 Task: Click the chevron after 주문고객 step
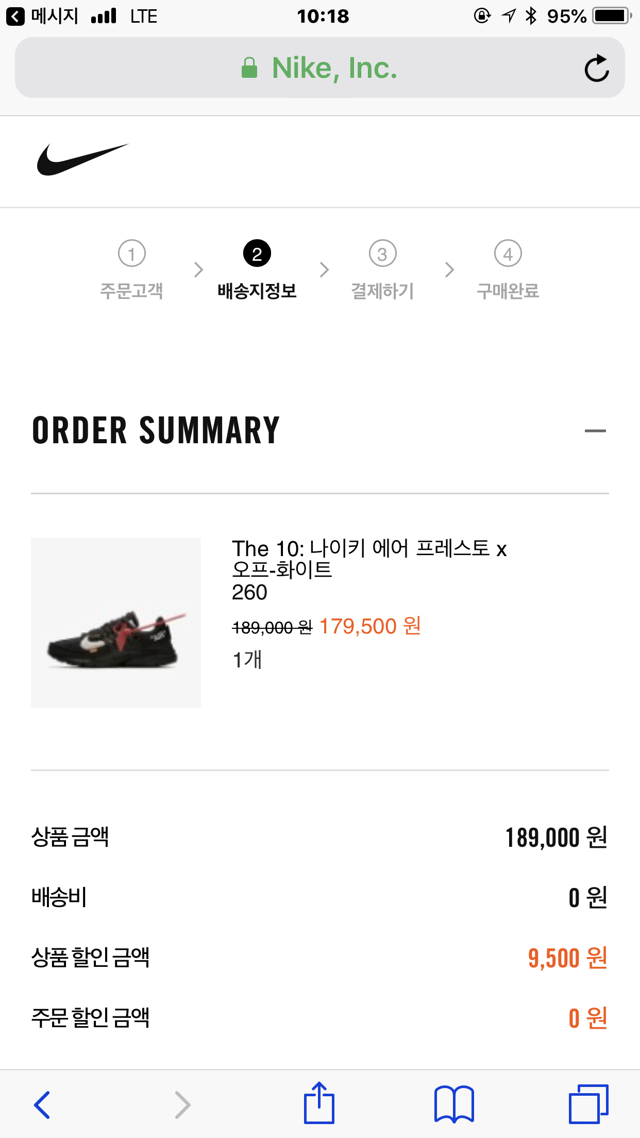click(x=199, y=270)
